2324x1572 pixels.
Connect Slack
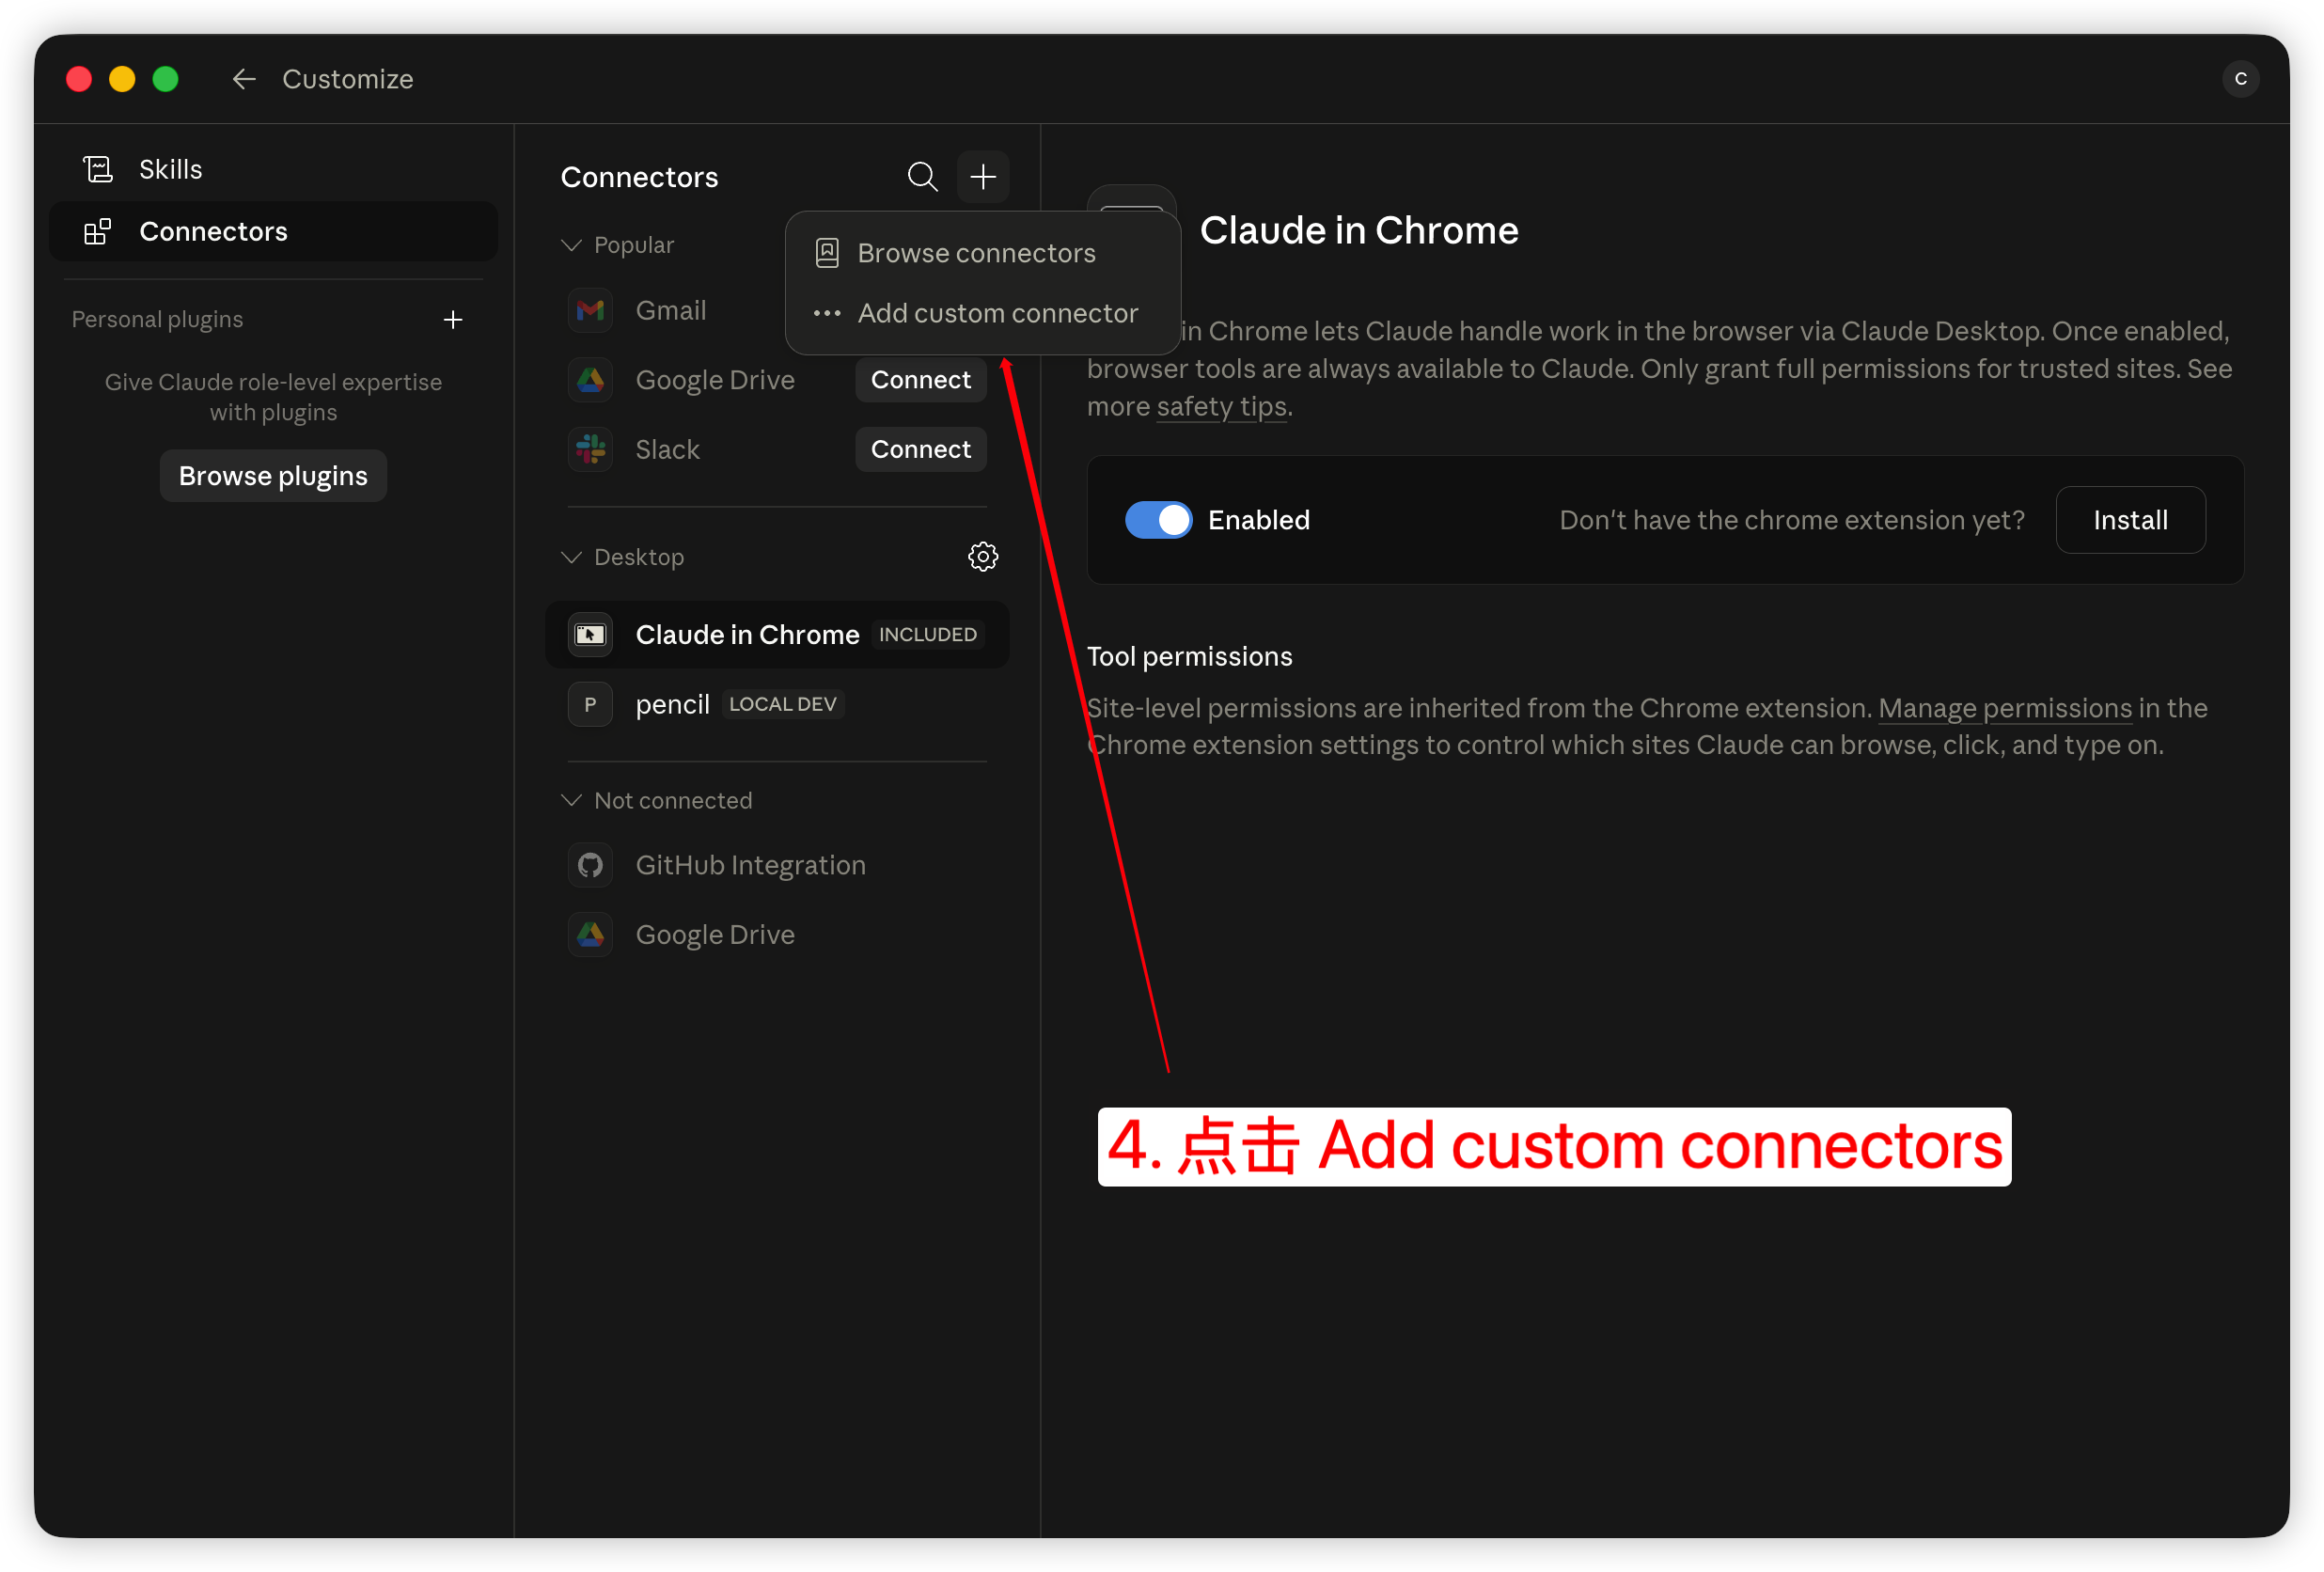tap(920, 449)
